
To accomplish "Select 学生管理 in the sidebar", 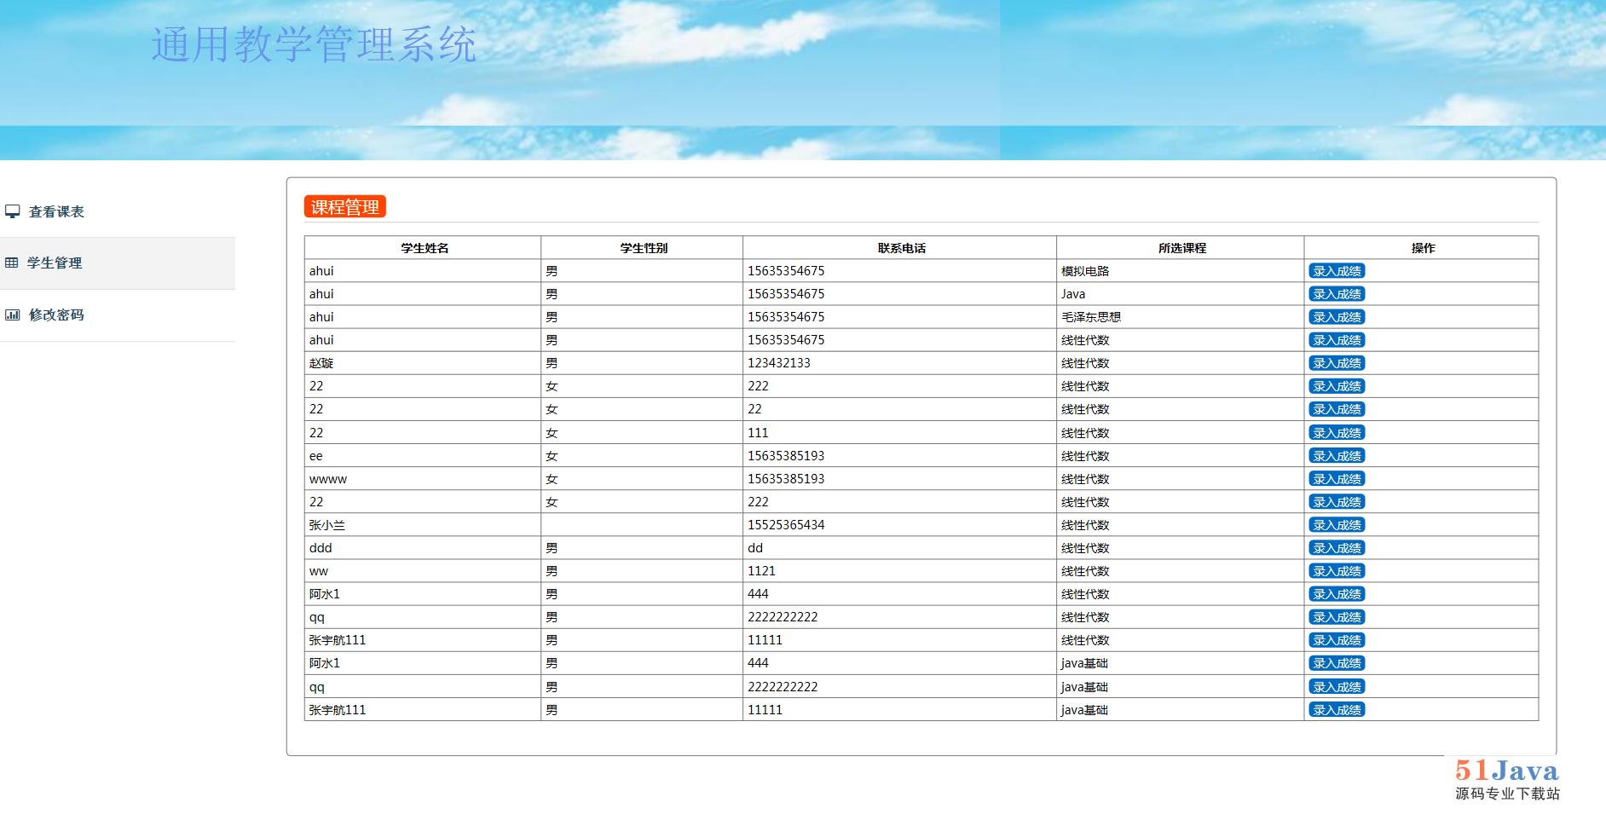I will tap(55, 263).
